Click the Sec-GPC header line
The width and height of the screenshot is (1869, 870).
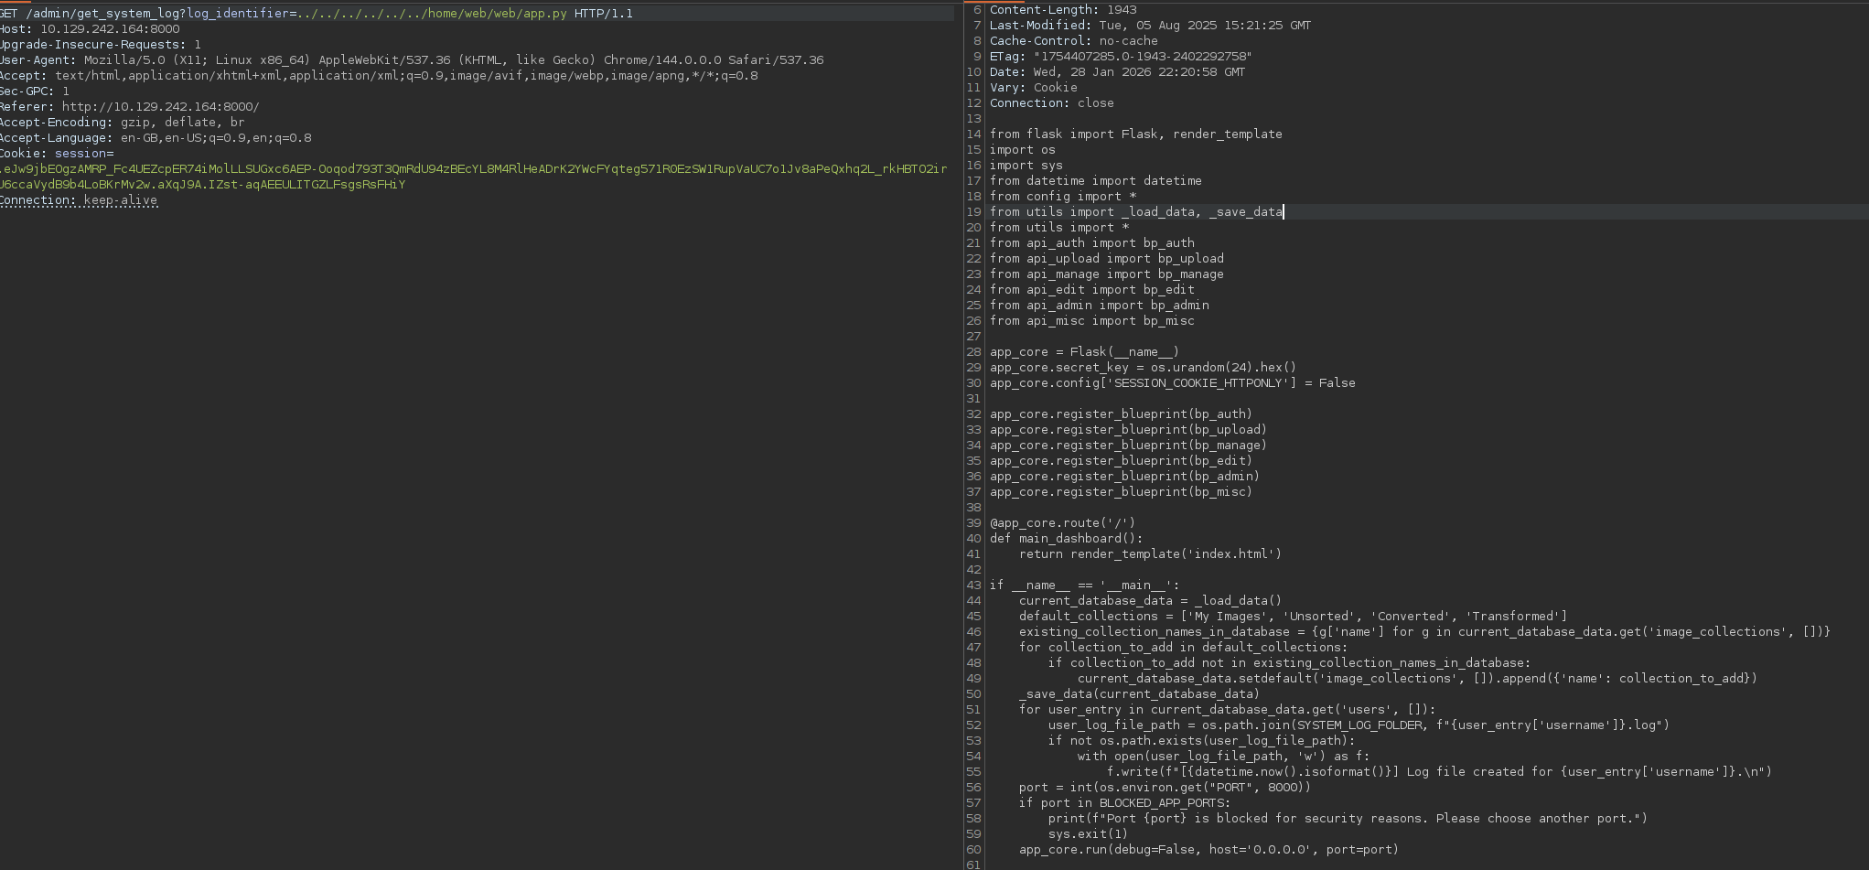[x=35, y=91]
